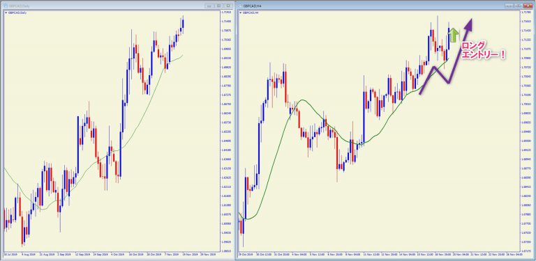Minimize the GBPCAD H4 chart window

coord(509,6)
